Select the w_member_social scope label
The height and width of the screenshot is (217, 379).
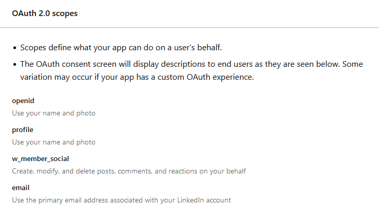pyautogui.click(x=40, y=158)
